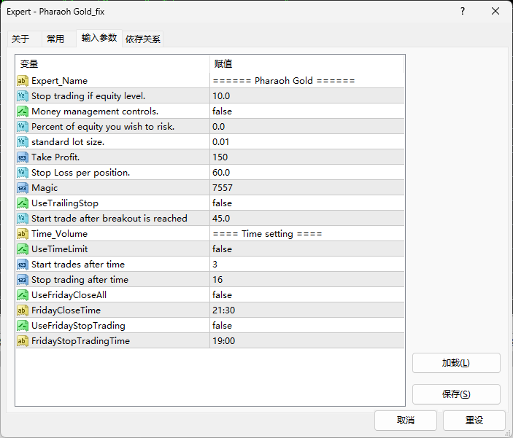Select the Expert_Name variable name
513x438 pixels.
point(60,81)
